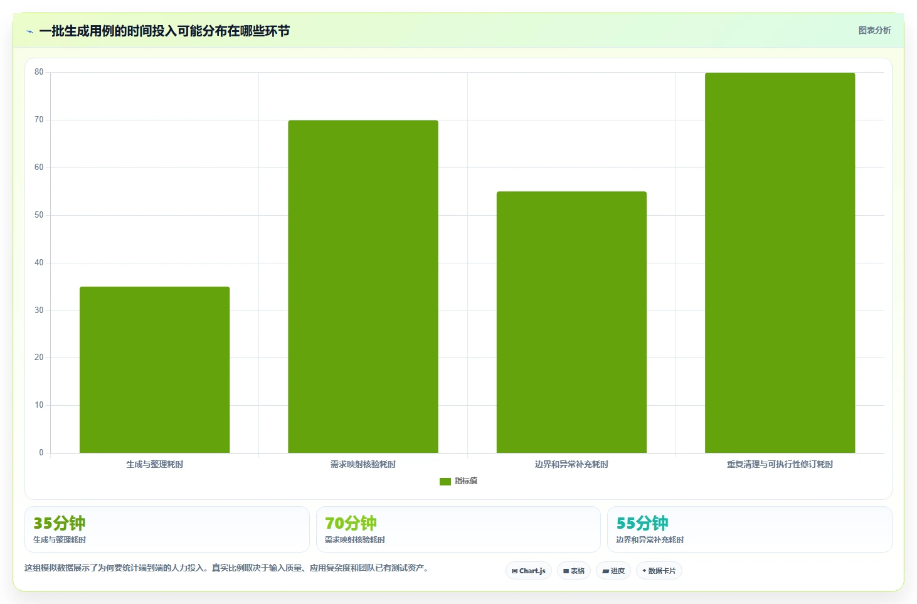Screen dimensions: 917x604
Task: Click the sparkle icon in 数据卡片 chip
Action: [644, 571]
